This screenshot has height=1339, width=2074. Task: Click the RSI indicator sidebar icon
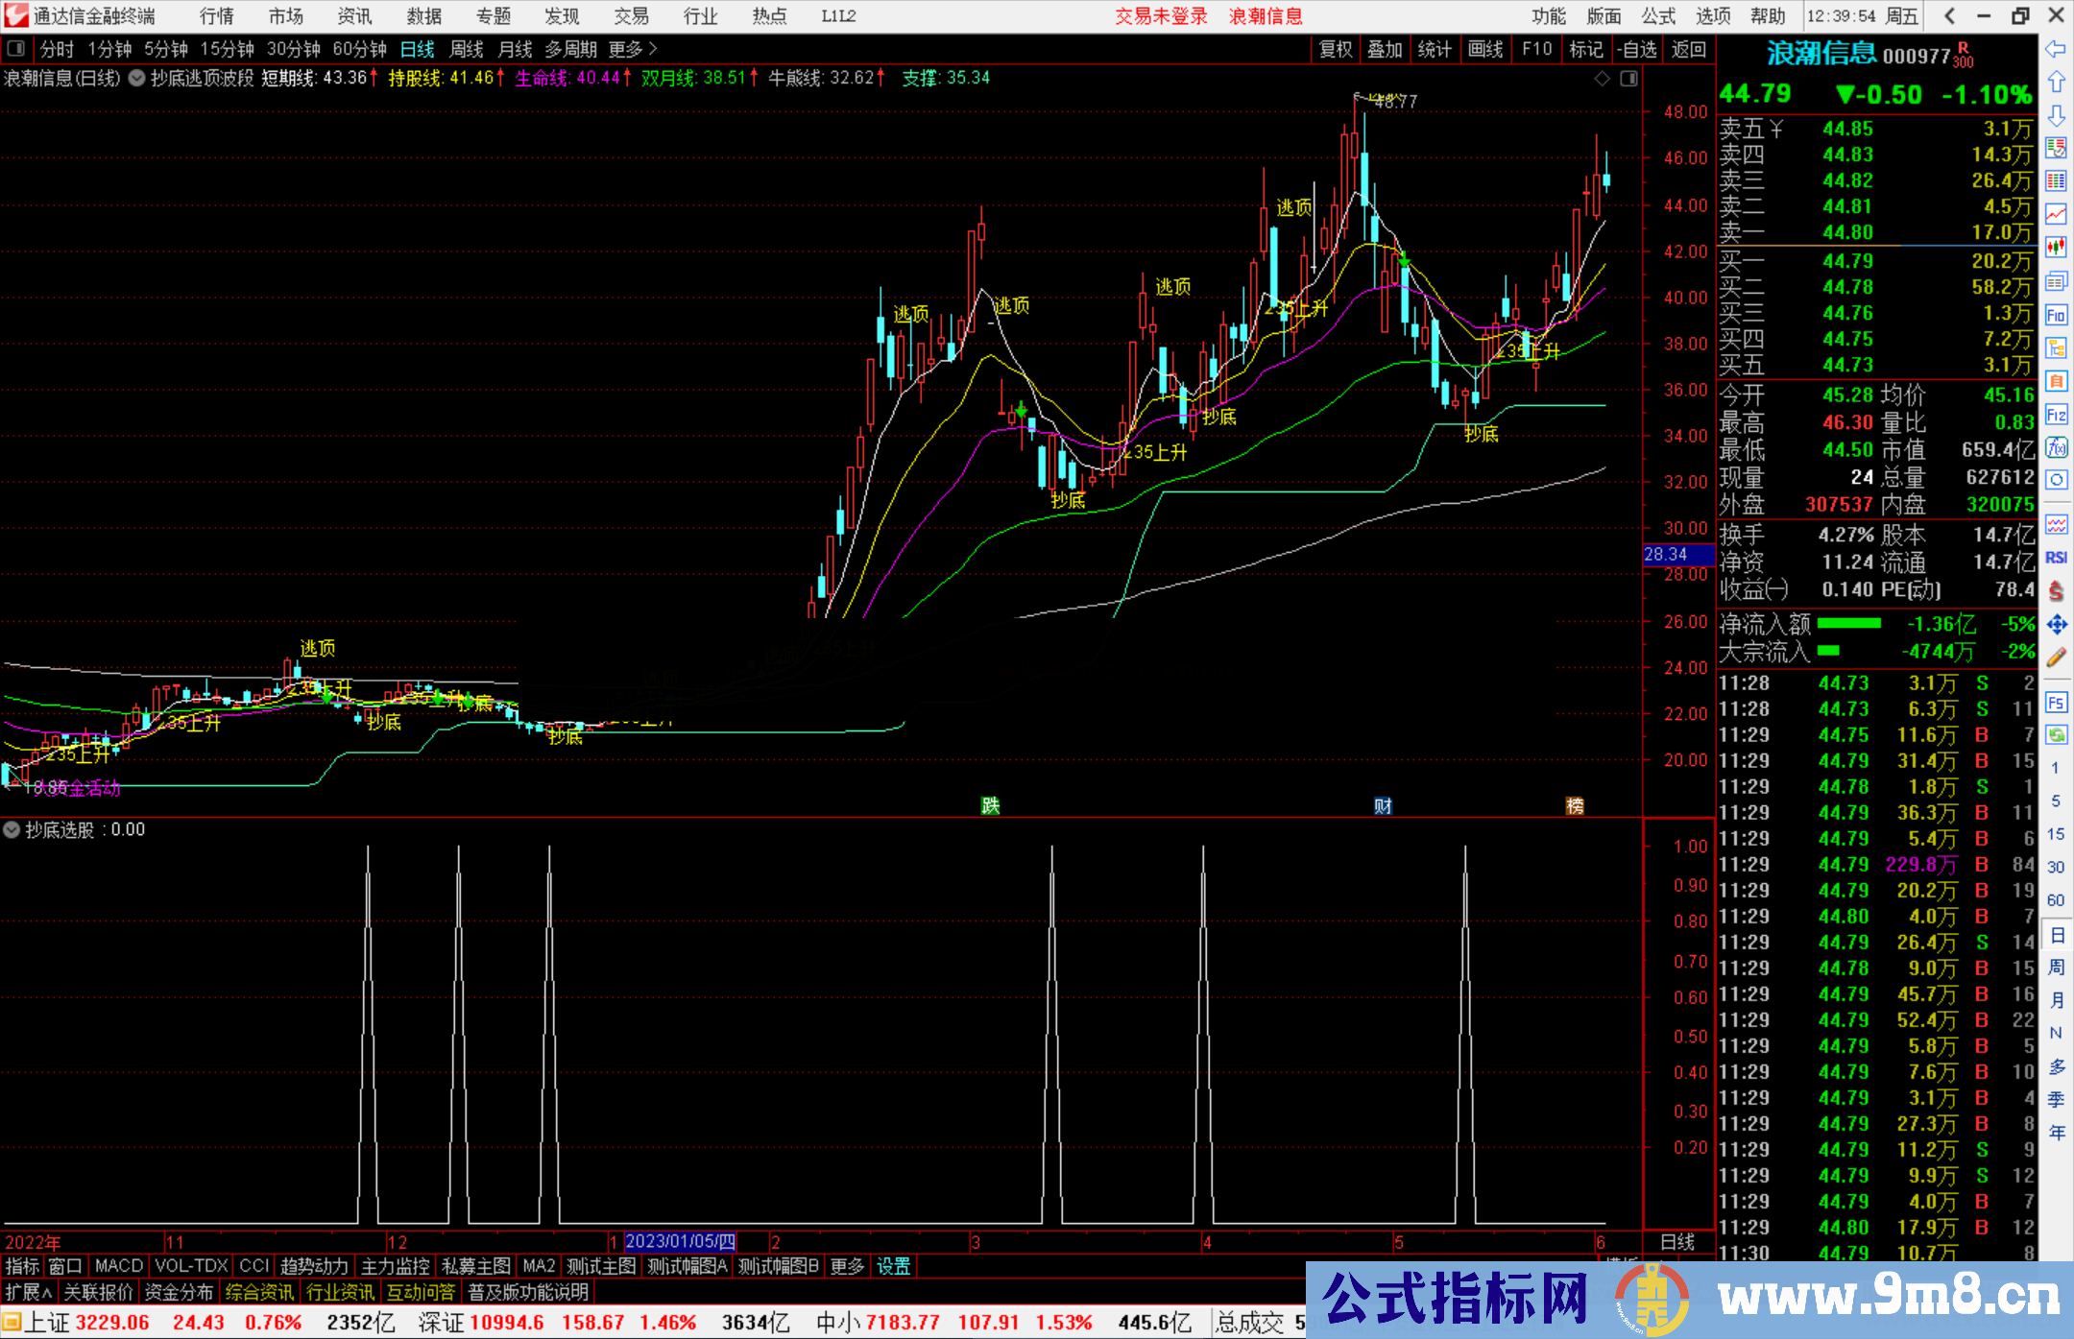[x=2056, y=558]
